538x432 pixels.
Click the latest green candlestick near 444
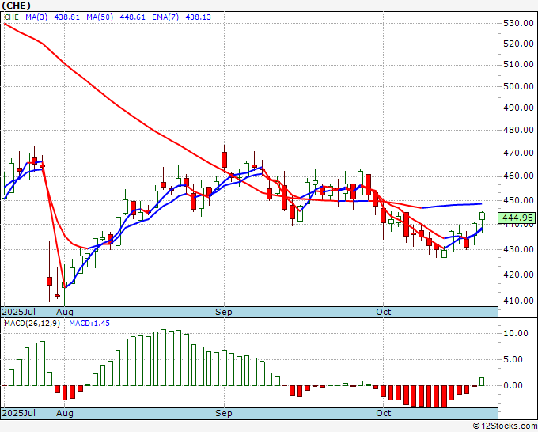(483, 216)
